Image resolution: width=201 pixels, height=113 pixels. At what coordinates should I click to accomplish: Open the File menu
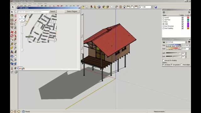click(x=12, y=3)
